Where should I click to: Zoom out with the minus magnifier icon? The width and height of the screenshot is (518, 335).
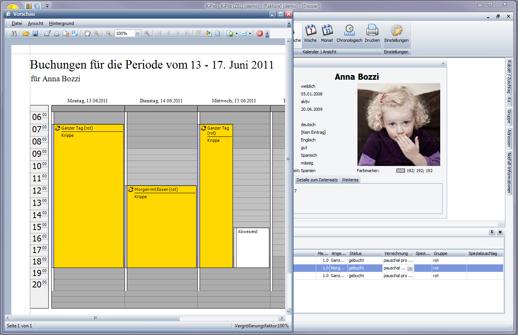[109, 34]
